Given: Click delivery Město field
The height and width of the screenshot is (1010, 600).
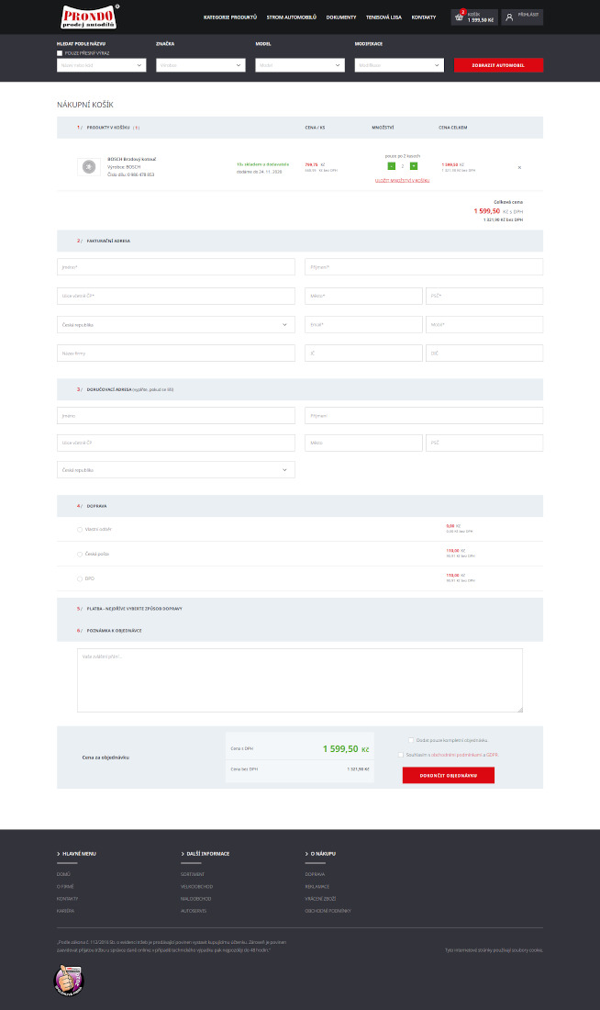Looking at the screenshot, I should (363, 443).
